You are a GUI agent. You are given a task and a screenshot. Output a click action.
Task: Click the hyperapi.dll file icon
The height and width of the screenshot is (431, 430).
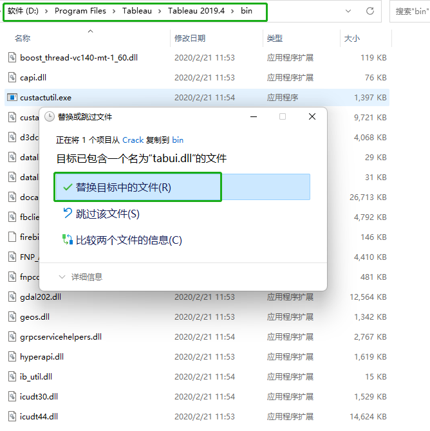pyautogui.click(x=12, y=357)
